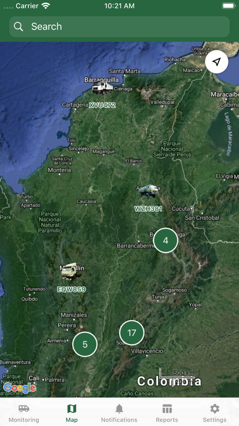Open the Reports tab
The height and width of the screenshot is (426, 239).
tap(167, 413)
